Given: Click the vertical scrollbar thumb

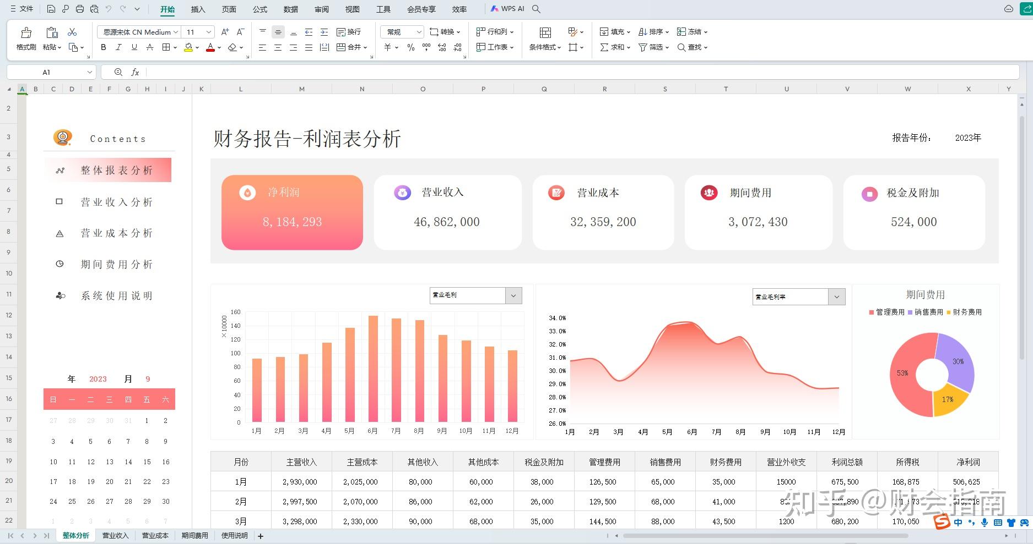Looking at the screenshot, I should pyautogui.click(x=1022, y=237).
